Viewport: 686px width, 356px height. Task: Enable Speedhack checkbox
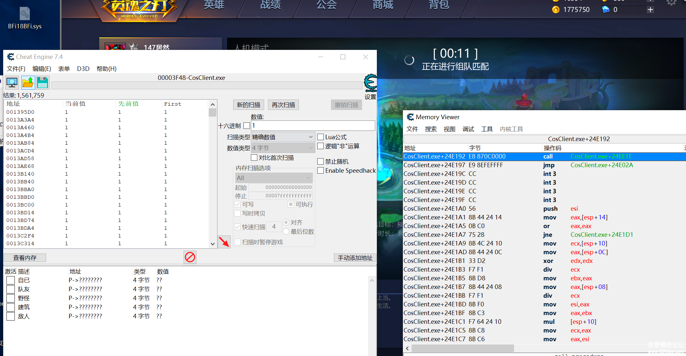coord(320,170)
